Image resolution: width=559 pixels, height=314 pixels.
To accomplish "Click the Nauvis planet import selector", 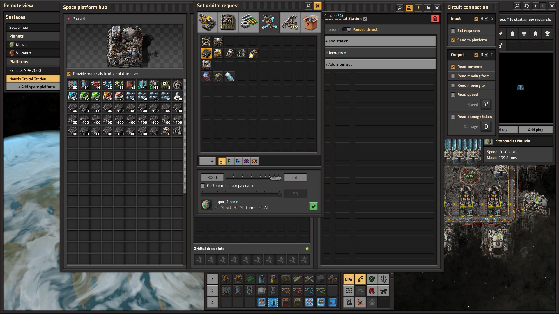I will [206, 205].
